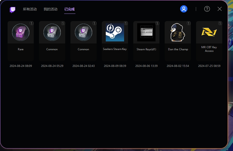Click the date 2024-08-09 08:39
This screenshot has height=151, width=233.
click(x=115, y=66)
